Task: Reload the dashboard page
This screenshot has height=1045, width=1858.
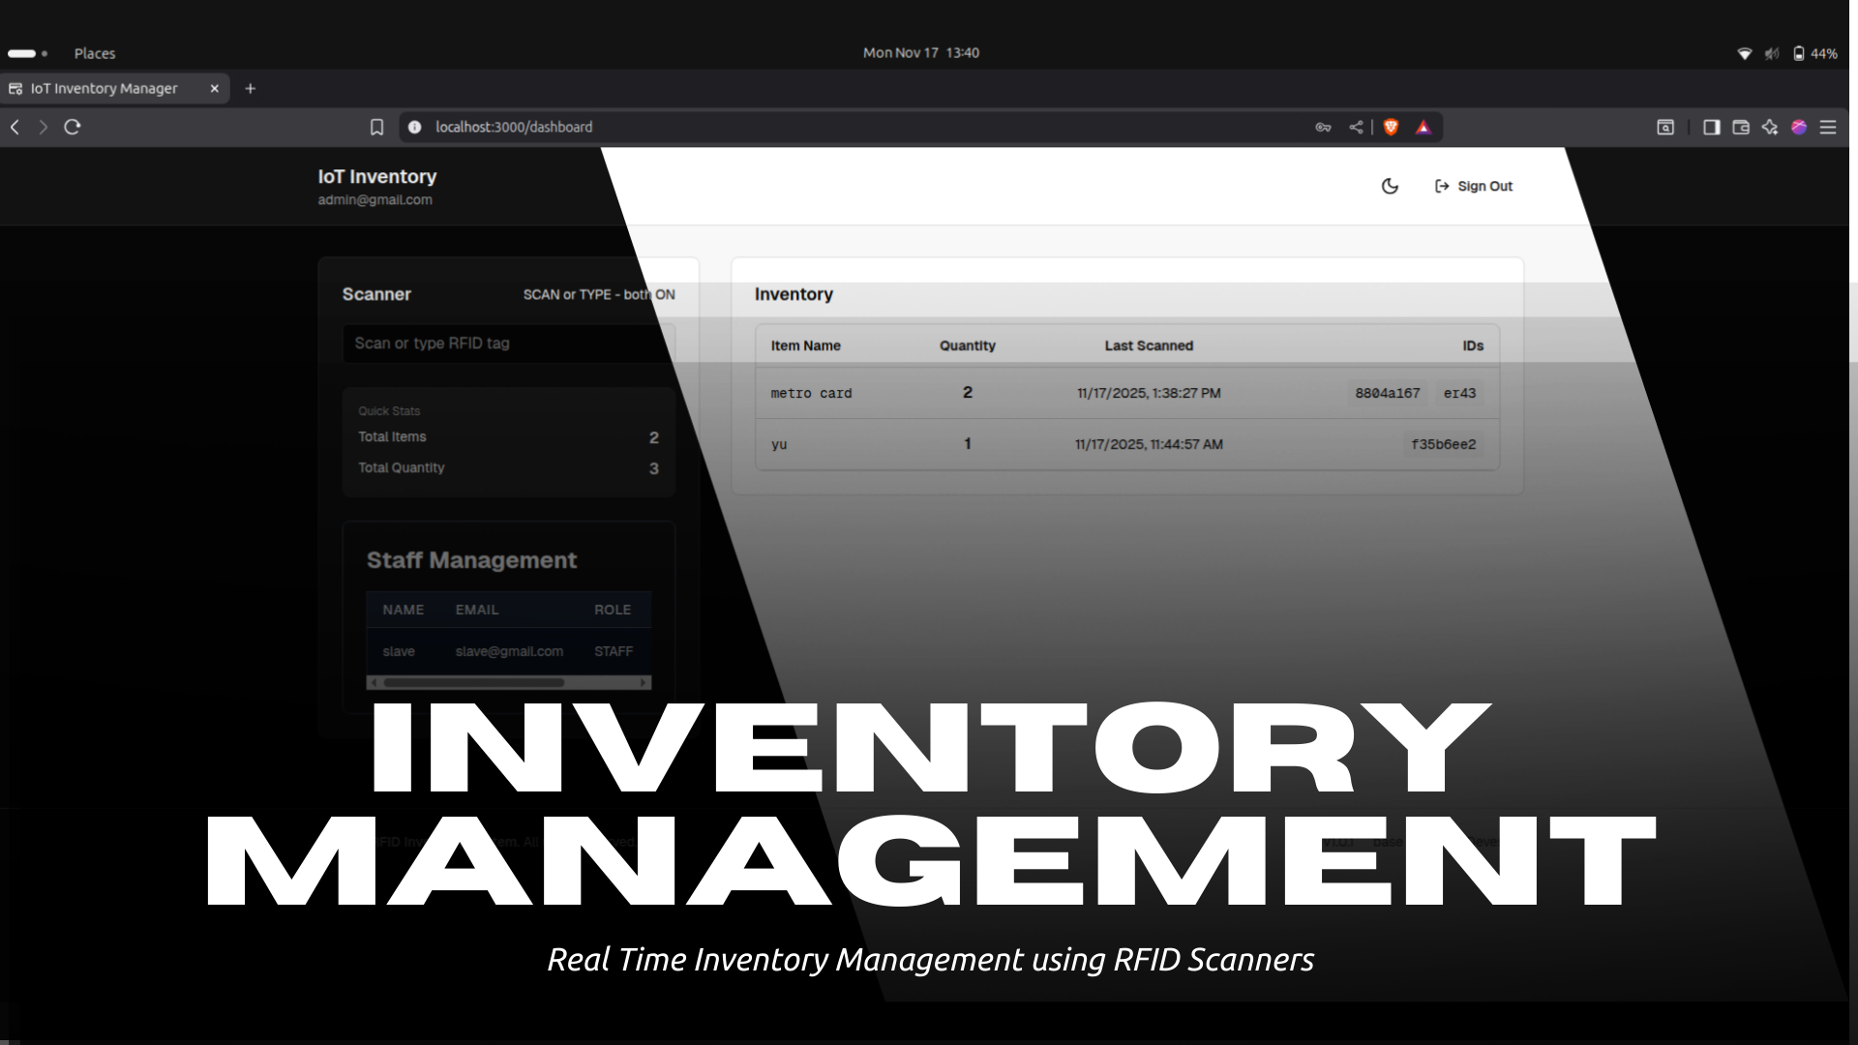Action: [x=72, y=127]
